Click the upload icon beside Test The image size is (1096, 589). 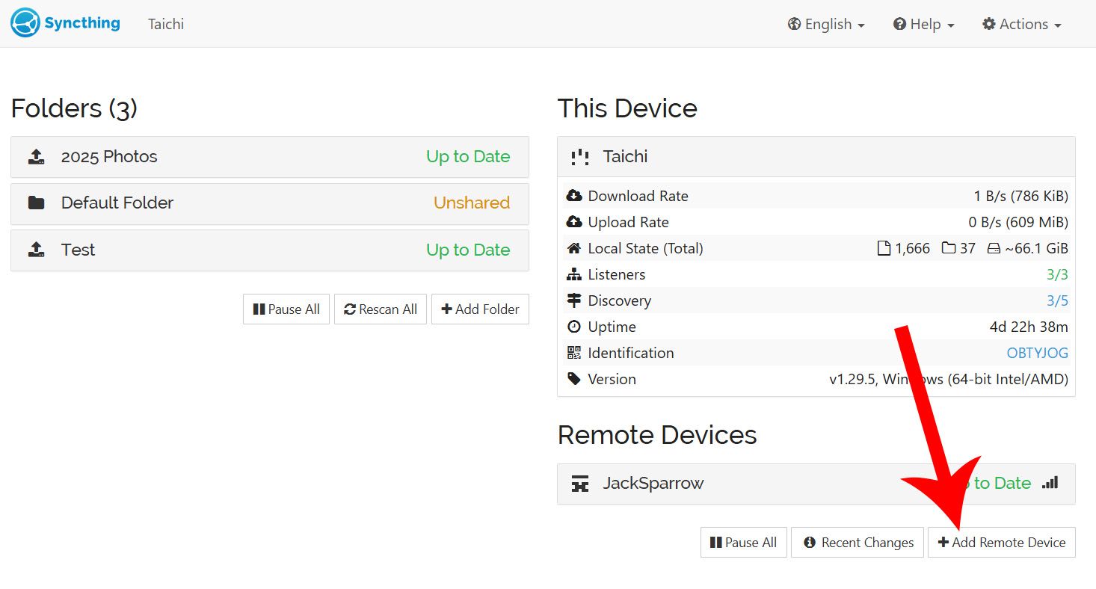36,250
